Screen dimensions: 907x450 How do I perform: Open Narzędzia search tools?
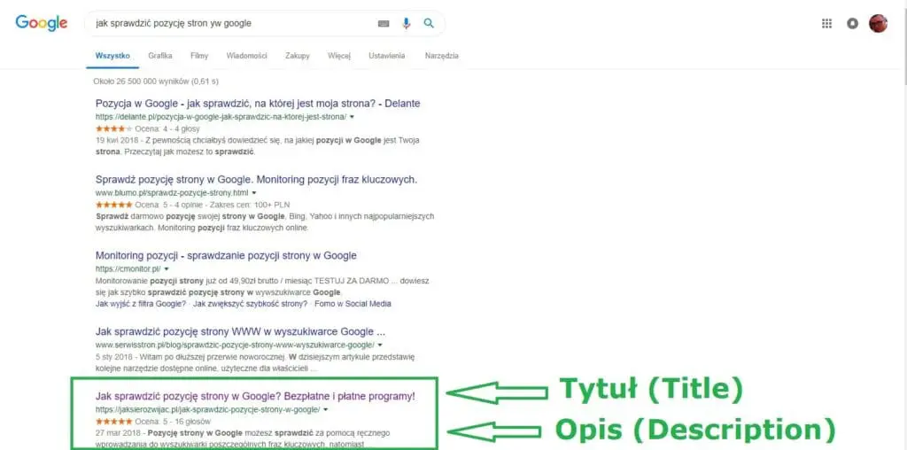click(x=442, y=56)
